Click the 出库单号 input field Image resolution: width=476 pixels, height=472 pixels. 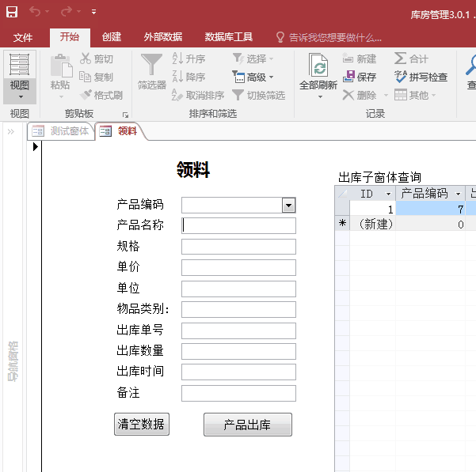(238, 330)
